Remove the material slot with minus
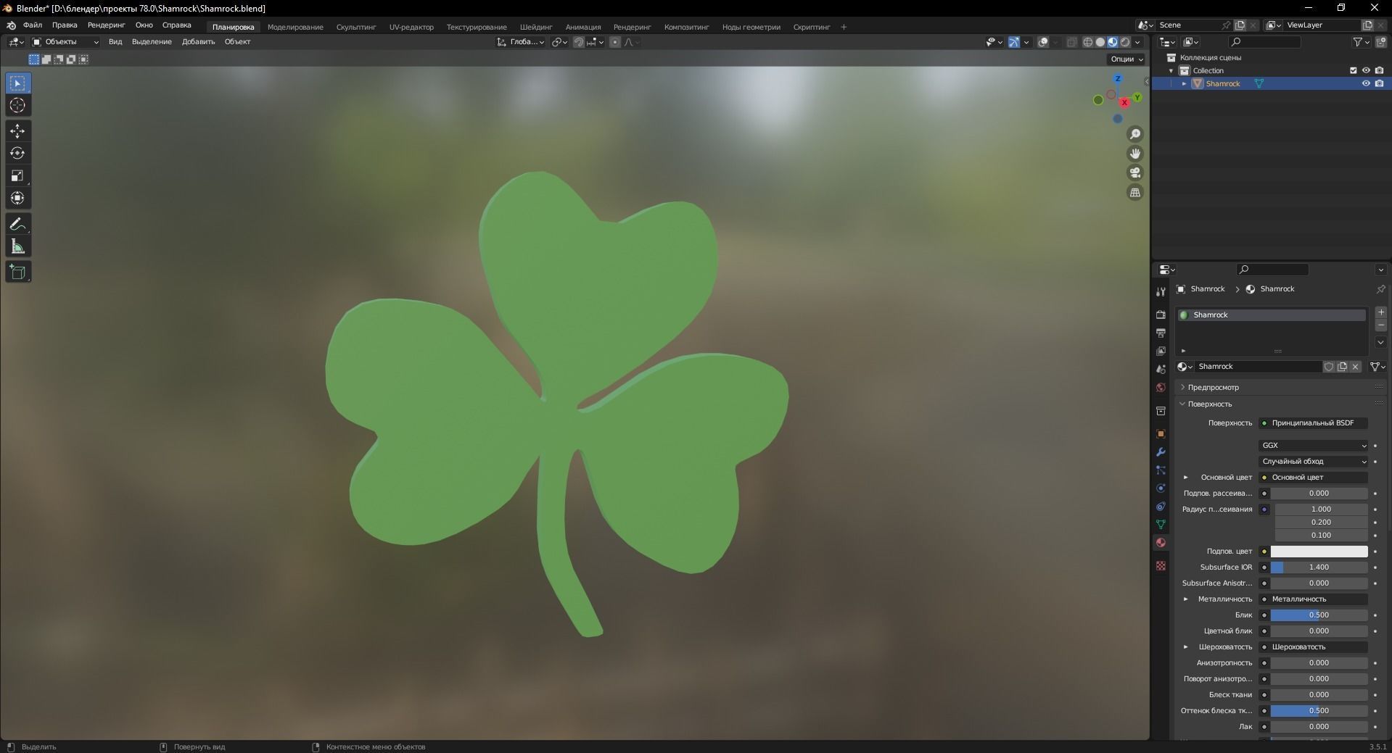Viewport: 1392px width, 753px height. click(1381, 325)
